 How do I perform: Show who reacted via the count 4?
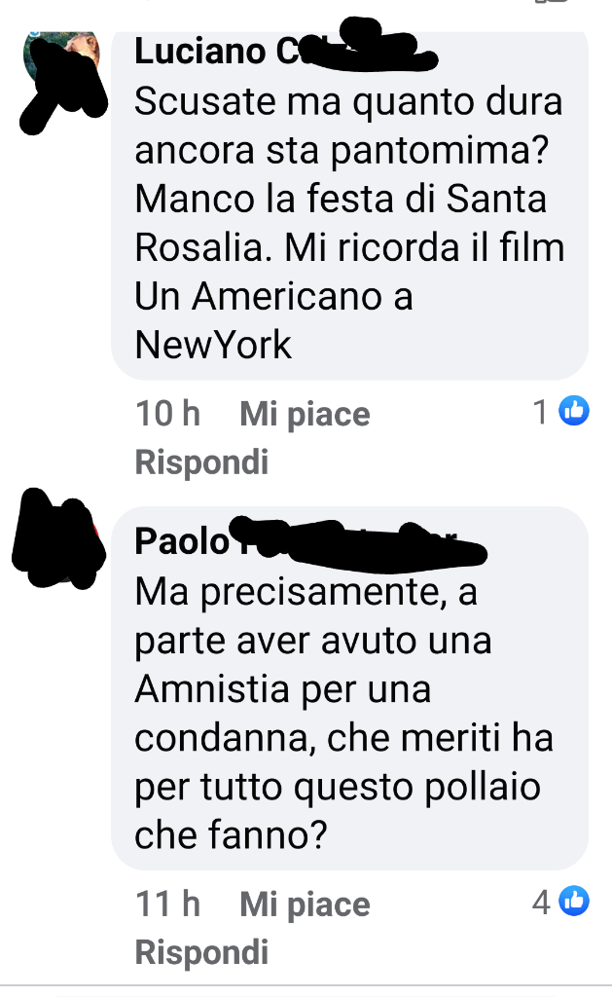541,902
